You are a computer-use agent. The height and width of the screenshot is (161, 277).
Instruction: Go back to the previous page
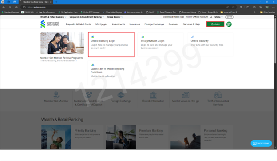(4, 7)
